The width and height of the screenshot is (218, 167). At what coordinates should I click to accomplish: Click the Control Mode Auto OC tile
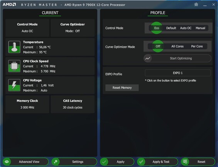point(27,28)
